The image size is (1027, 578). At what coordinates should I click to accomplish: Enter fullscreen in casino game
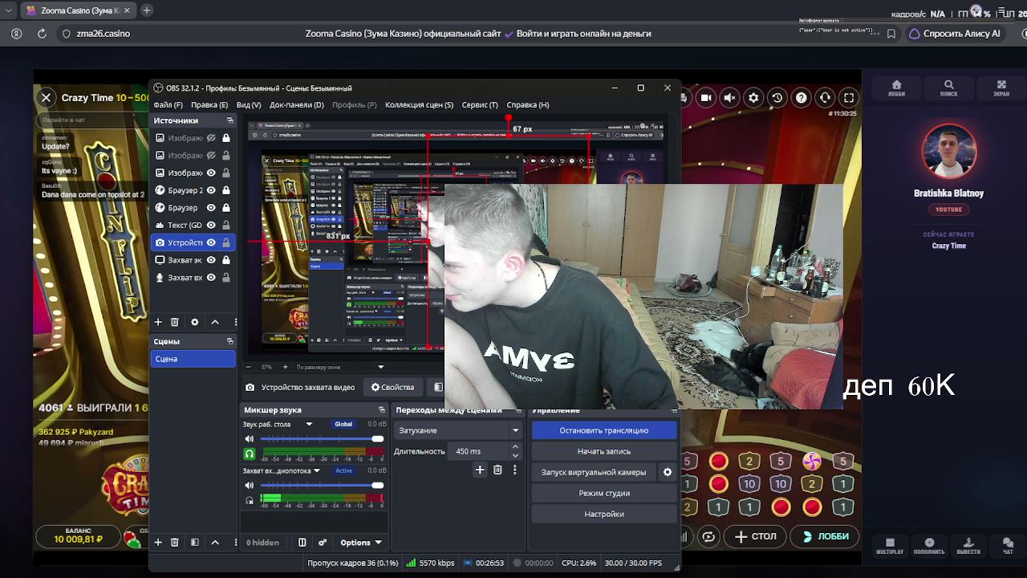click(x=849, y=98)
